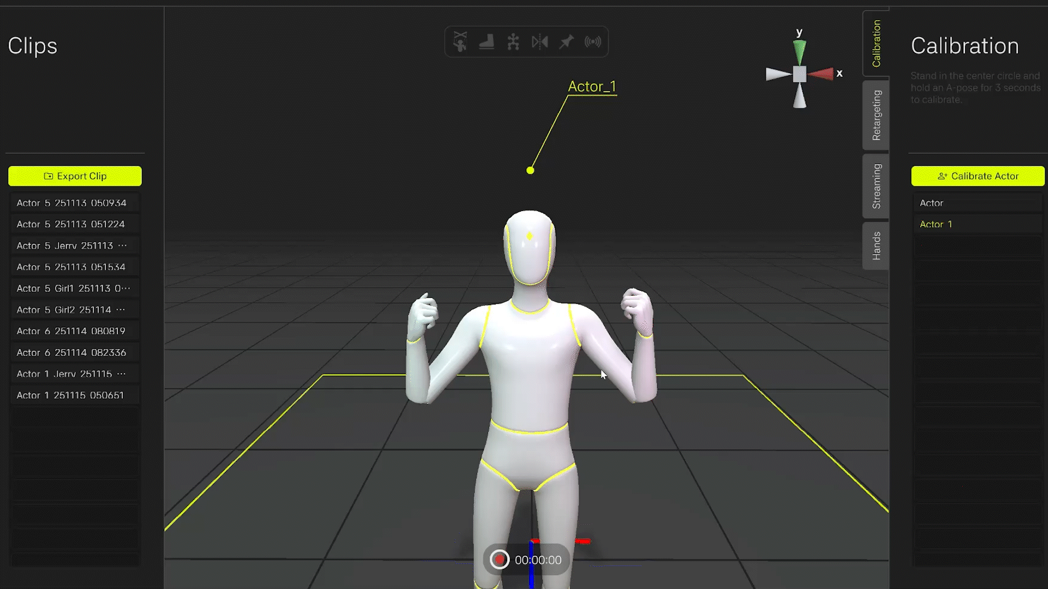
Task: Toggle the mirror flip icon
Action: coord(539,41)
